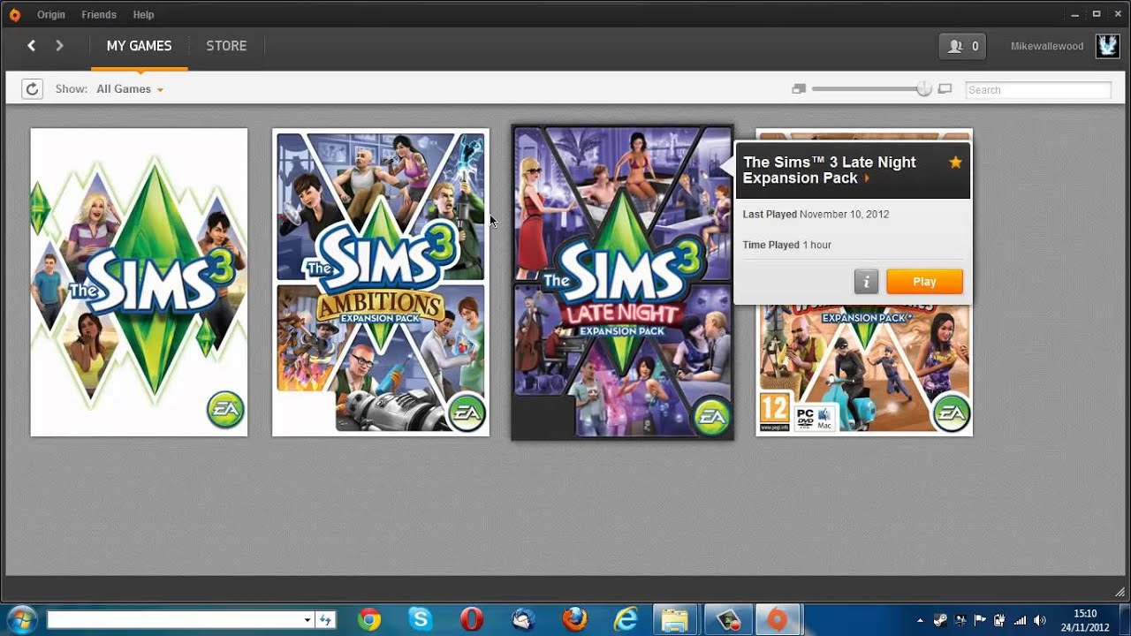Click the Mikewallewood username
1131x636 pixels.
click(1047, 46)
